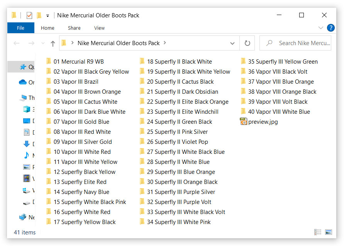Screen dimensions: 344x246
Task: Select folder 25 Superfly II Pink Silver
Action: pyautogui.click(x=174, y=131)
